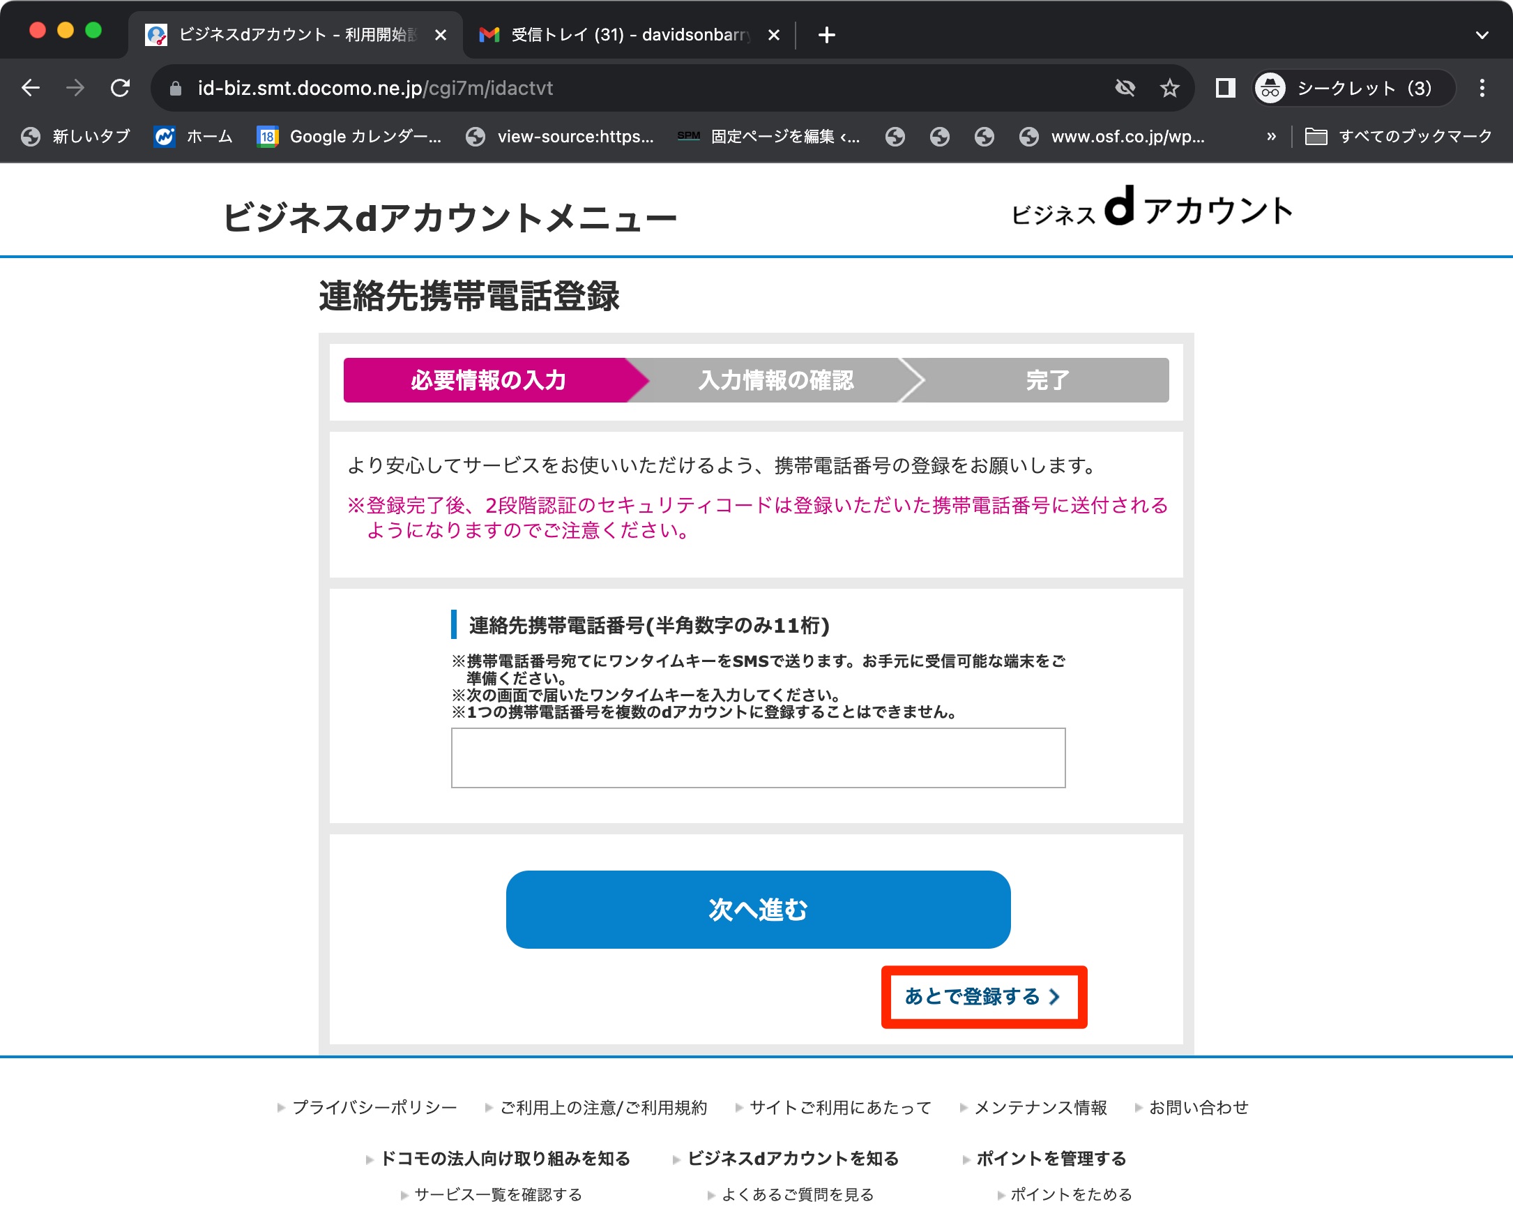The width and height of the screenshot is (1513, 1211).
Task: Open a new tab with plus button
Action: [x=827, y=34]
